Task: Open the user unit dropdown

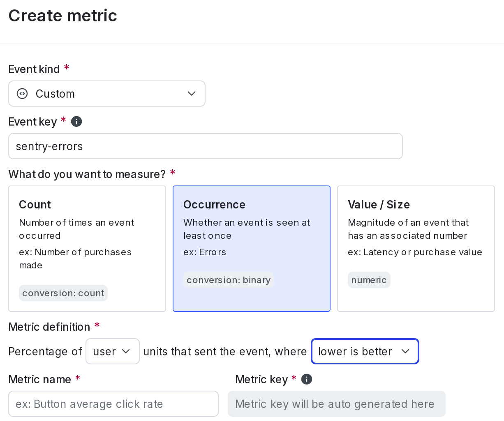Action: point(113,351)
